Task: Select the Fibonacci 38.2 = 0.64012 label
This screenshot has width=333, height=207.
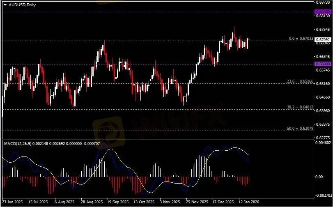Action: click(x=300, y=107)
